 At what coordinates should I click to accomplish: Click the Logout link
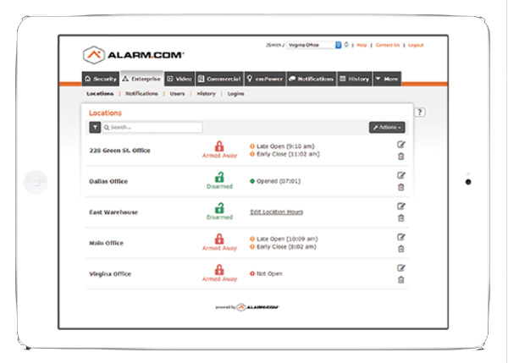(416, 45)
